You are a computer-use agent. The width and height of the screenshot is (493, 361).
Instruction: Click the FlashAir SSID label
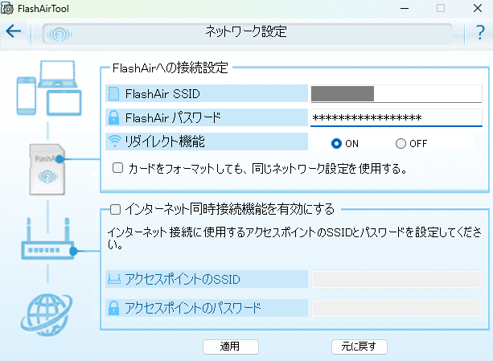point(162,93)
